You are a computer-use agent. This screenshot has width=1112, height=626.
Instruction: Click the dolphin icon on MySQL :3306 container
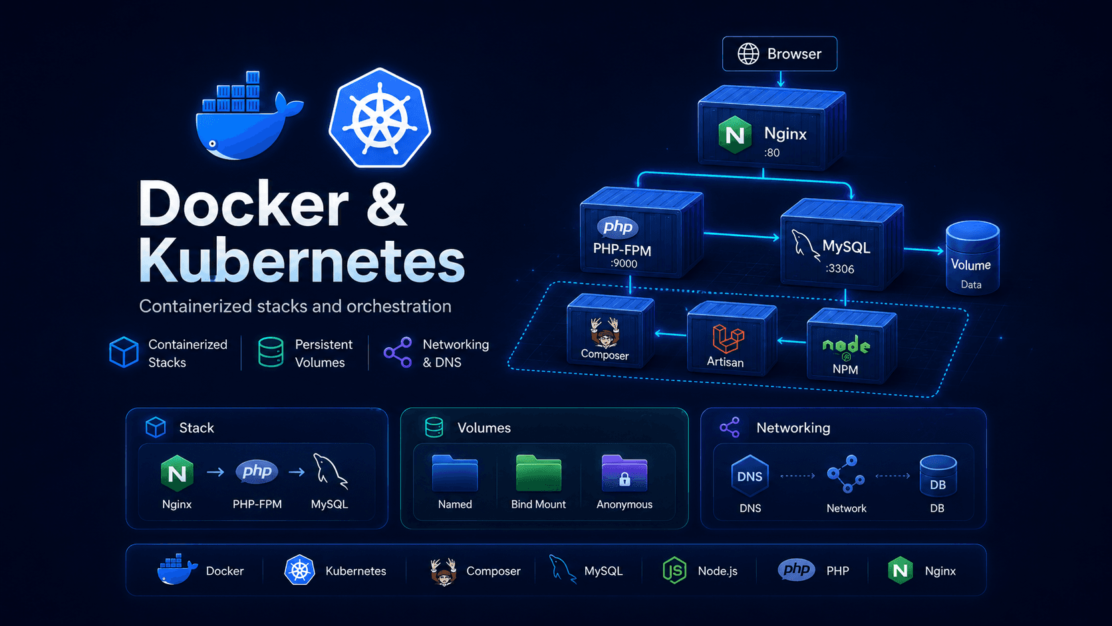click(x=805, y=245)
